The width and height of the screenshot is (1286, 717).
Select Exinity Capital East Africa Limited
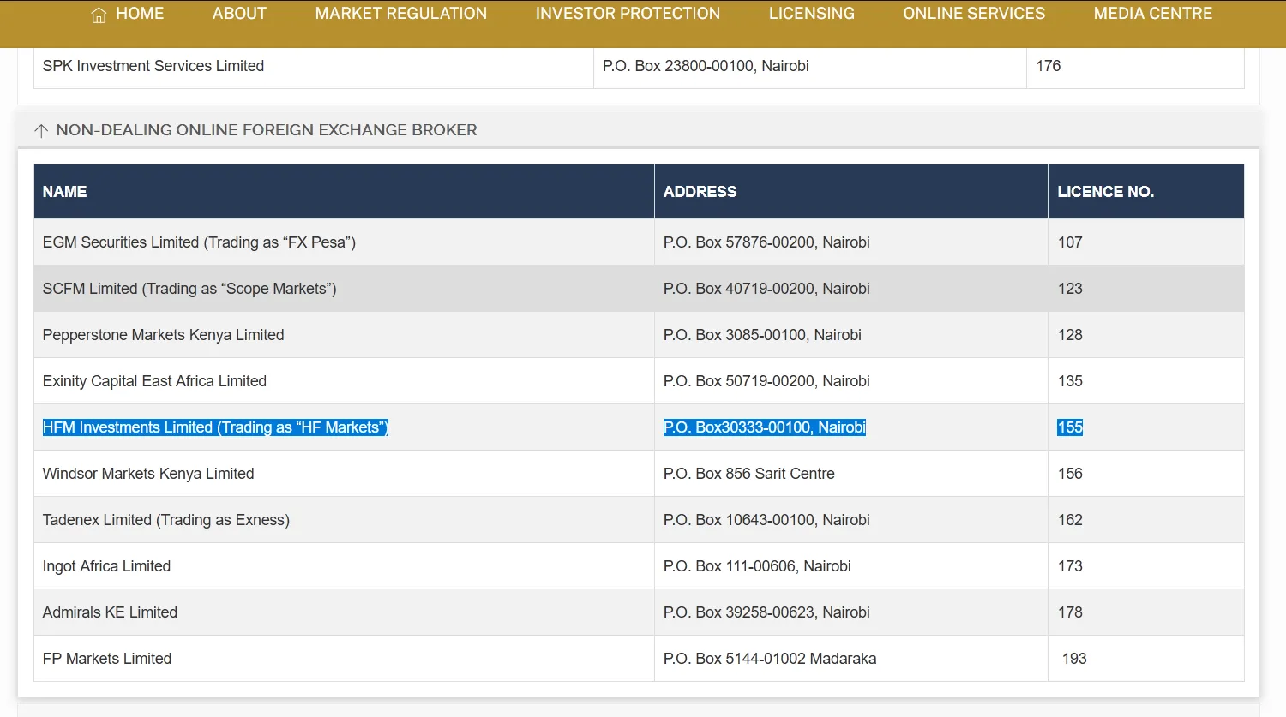[154, 381]
